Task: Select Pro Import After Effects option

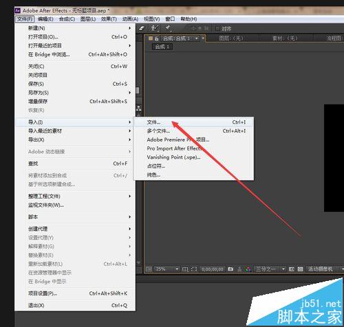Action: (x=193, y=148)
